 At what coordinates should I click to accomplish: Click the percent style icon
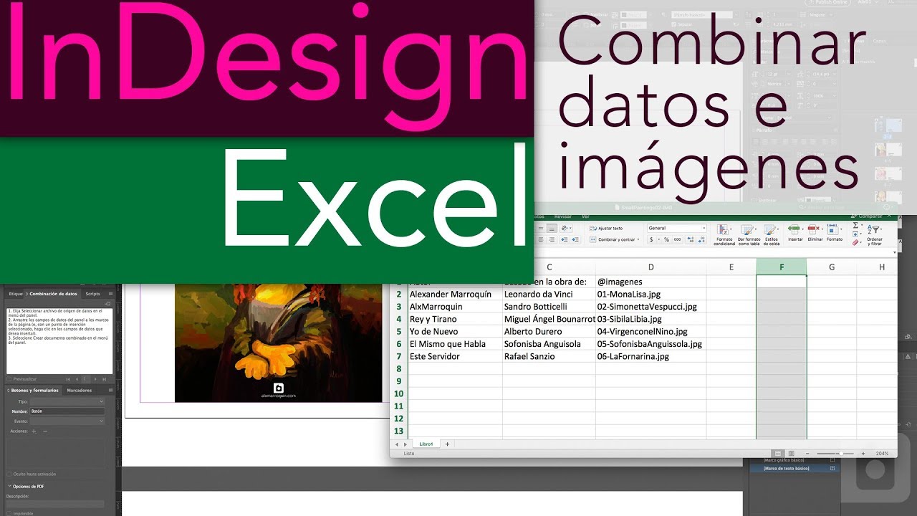tap(666, 239)
